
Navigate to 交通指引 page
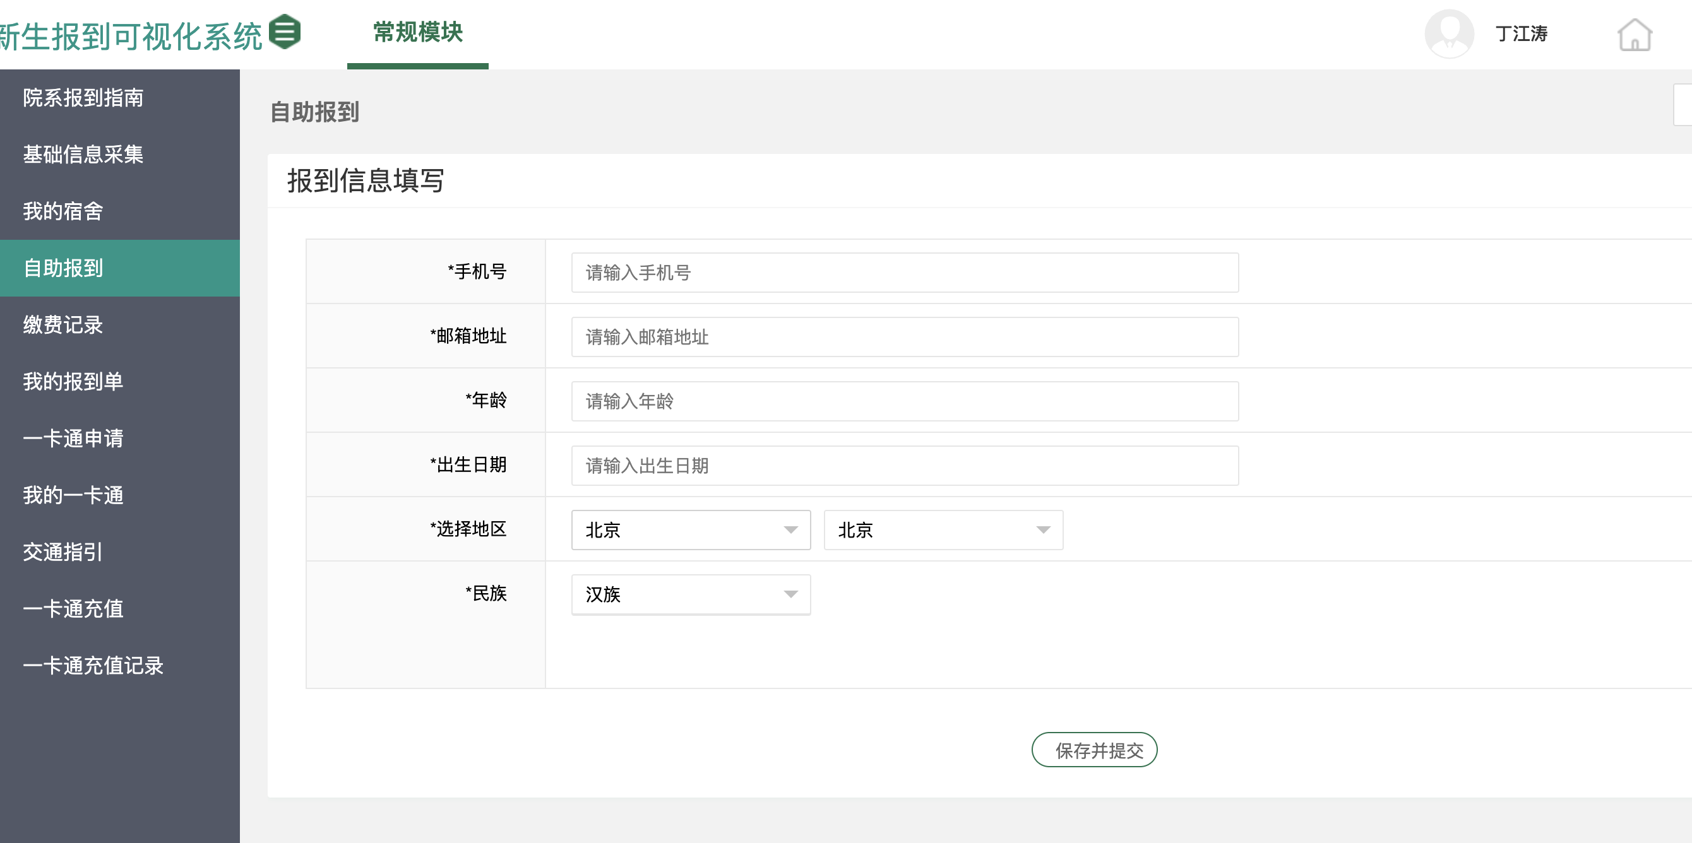(x=63, y=552)
